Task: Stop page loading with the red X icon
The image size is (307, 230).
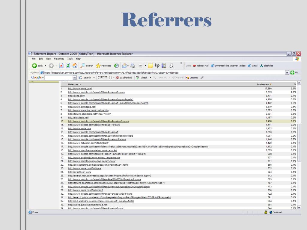Action: pos(61,66)
